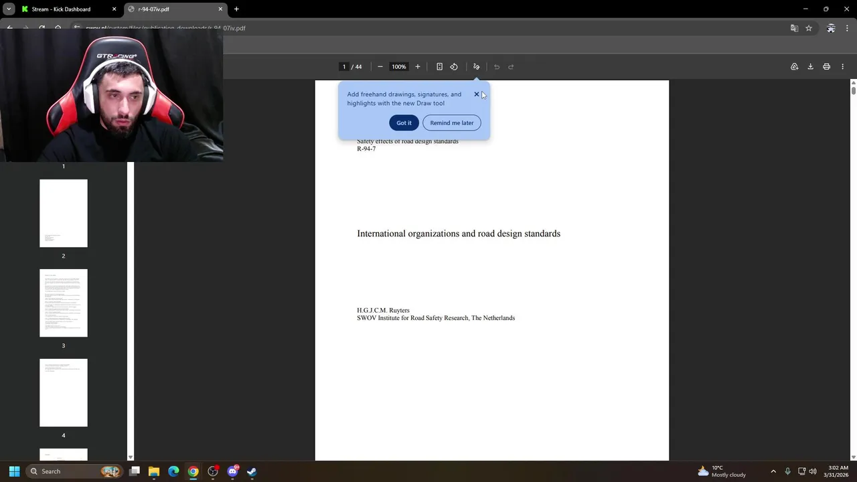The height and width of the screenshot is (482, 857).
Task: Bookmark this page with star icon
Action: click(x=809, y=28)
